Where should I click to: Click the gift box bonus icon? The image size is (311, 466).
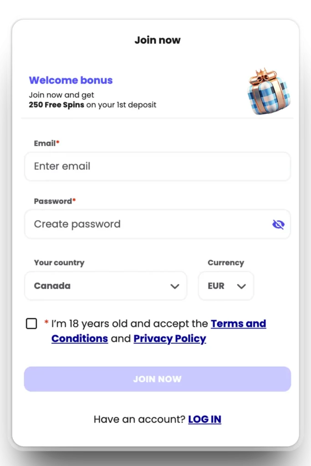[x=269, y=91]
